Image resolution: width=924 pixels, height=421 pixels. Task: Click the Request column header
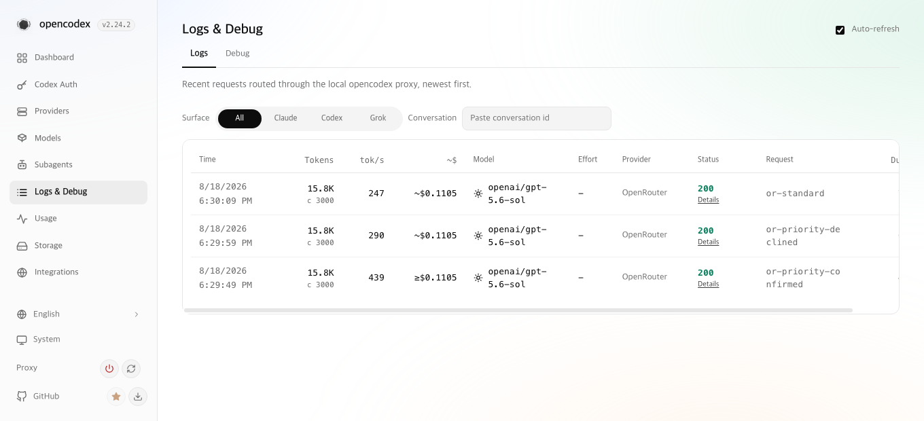(x=779, y=160)
